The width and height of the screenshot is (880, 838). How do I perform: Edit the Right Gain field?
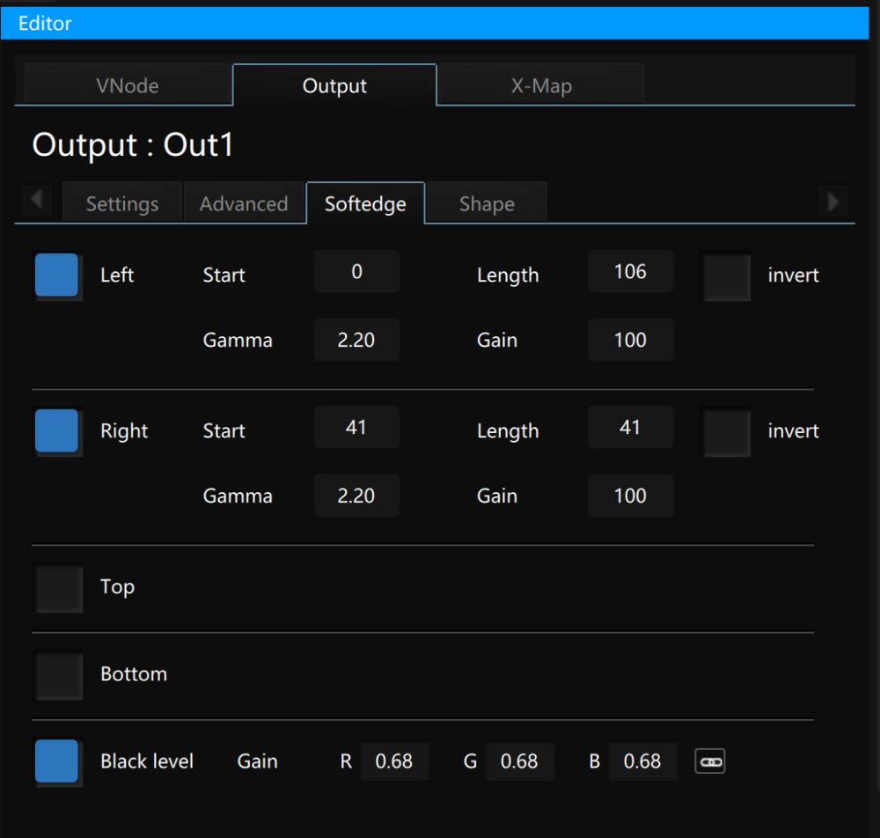coord(630,496)
